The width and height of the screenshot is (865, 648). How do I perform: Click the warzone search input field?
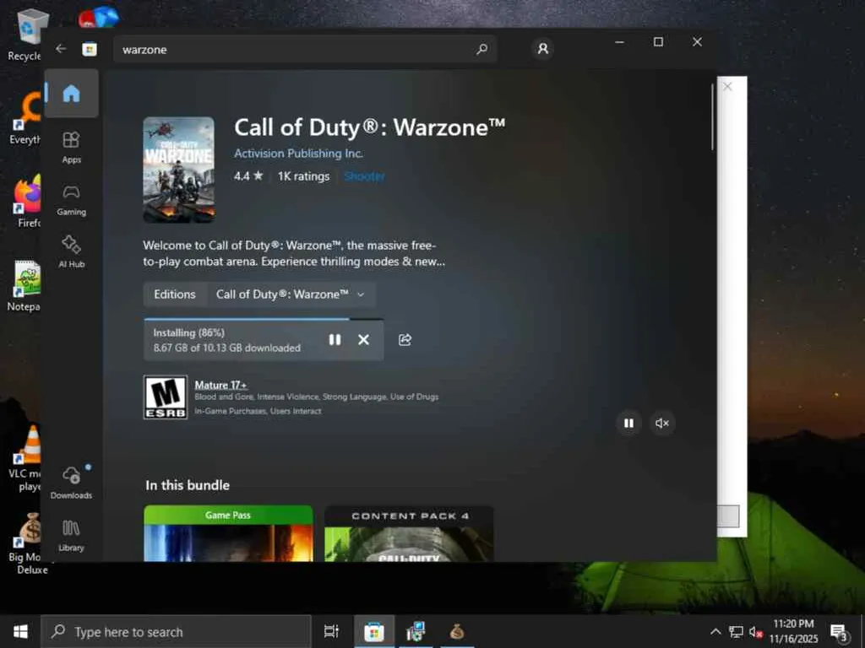(304, 50)
